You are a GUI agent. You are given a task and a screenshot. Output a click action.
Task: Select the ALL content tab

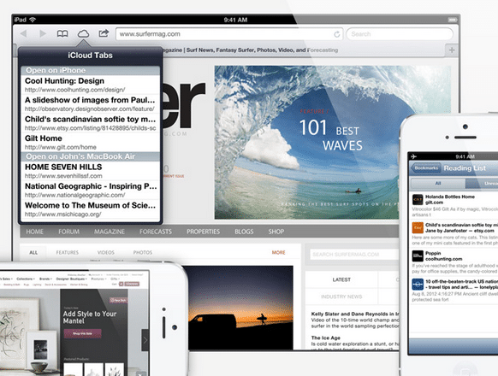(33, 253)
